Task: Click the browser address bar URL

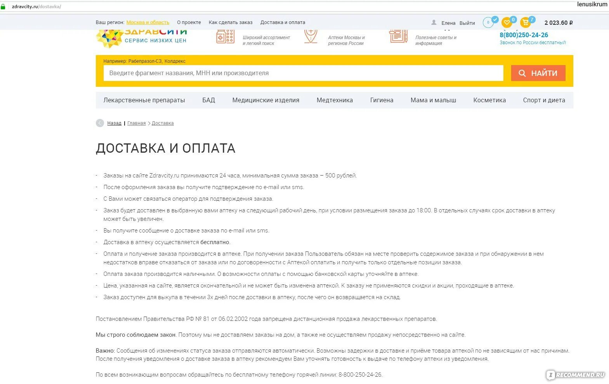Action: (36, 7)
